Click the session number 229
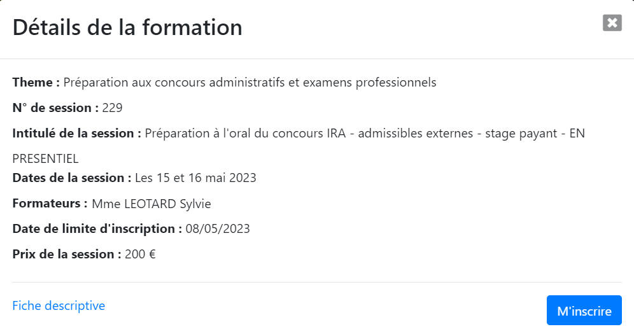This screenshot has height=336, width=634. [113, 108]
